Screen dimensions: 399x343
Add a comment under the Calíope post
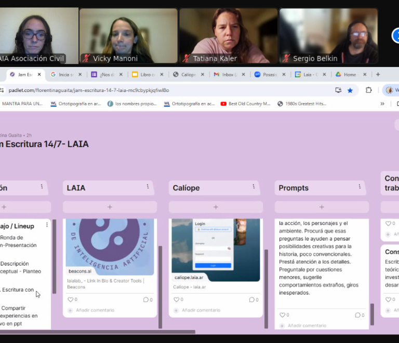(x=201, y=310)
